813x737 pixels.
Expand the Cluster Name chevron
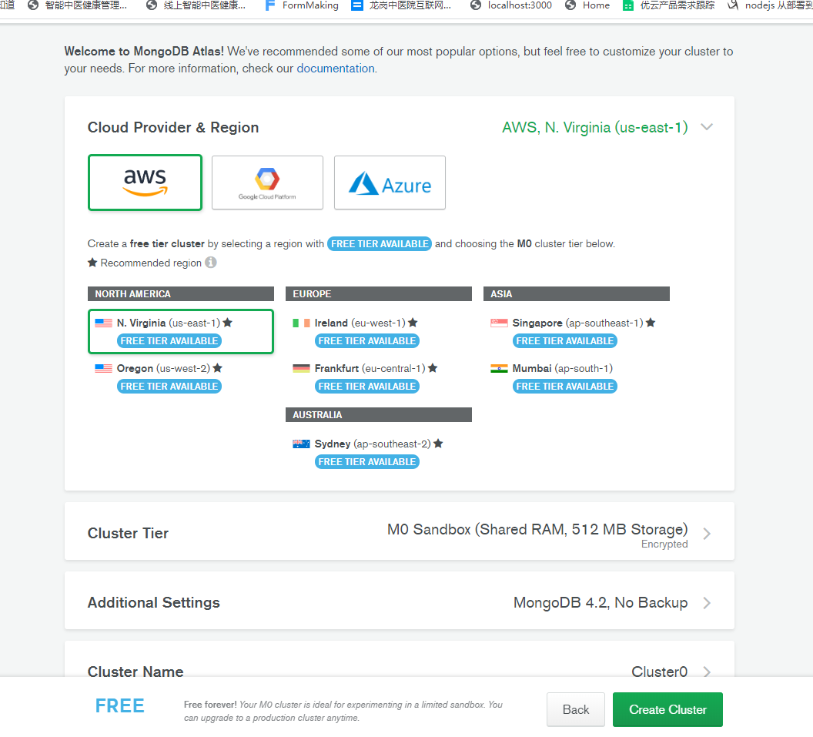coord(707,672)
